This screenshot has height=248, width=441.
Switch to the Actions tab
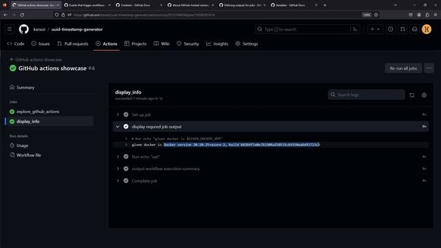[107, 44]
